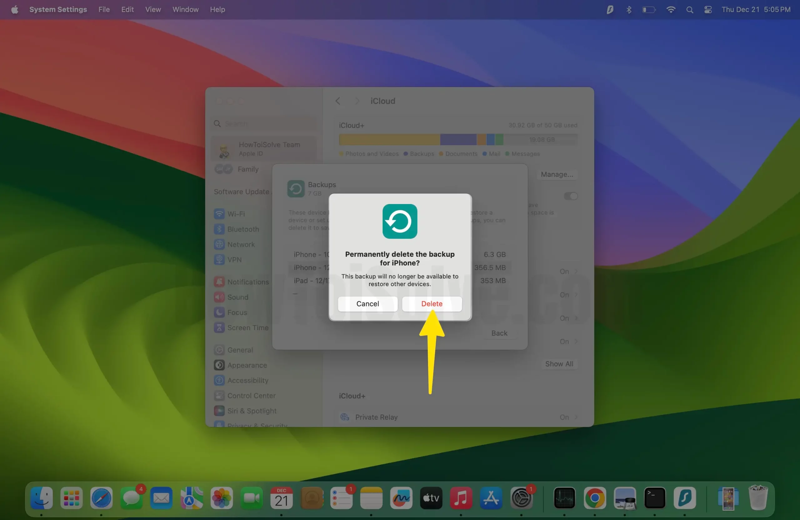Click the purple Backups storage bar segment
Screen dimensions: 800x520
(458, 139)
